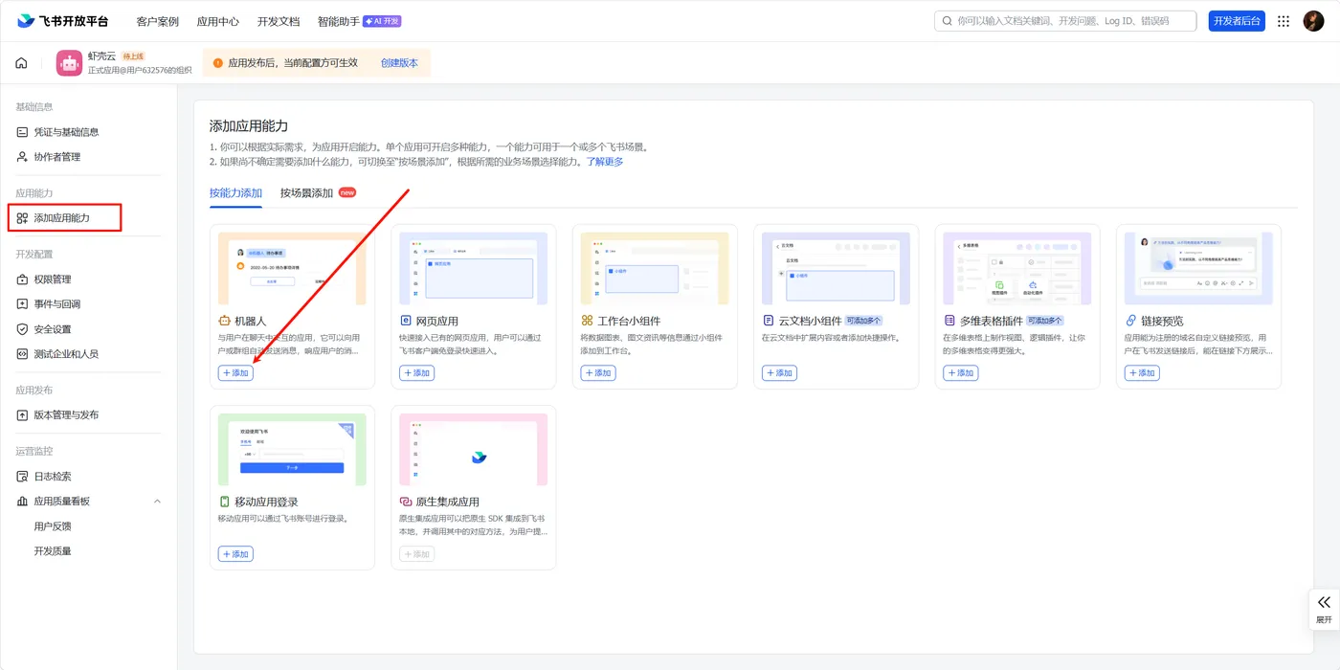Click the app name 虾壳云
The image size is (1340, 670).
(x=102, y=56)
